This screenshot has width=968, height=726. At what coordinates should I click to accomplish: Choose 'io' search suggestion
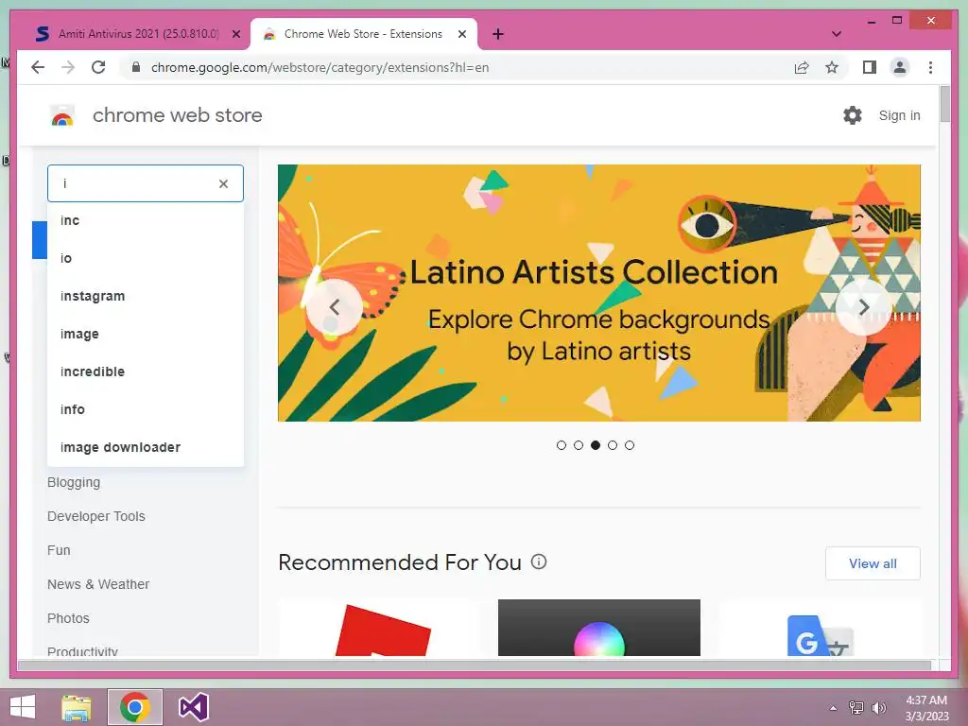tap(146, 258)
